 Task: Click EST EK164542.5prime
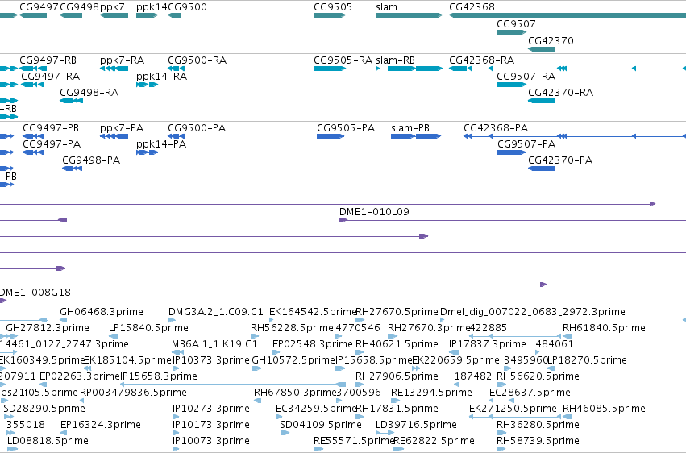(x=314, y=312)
